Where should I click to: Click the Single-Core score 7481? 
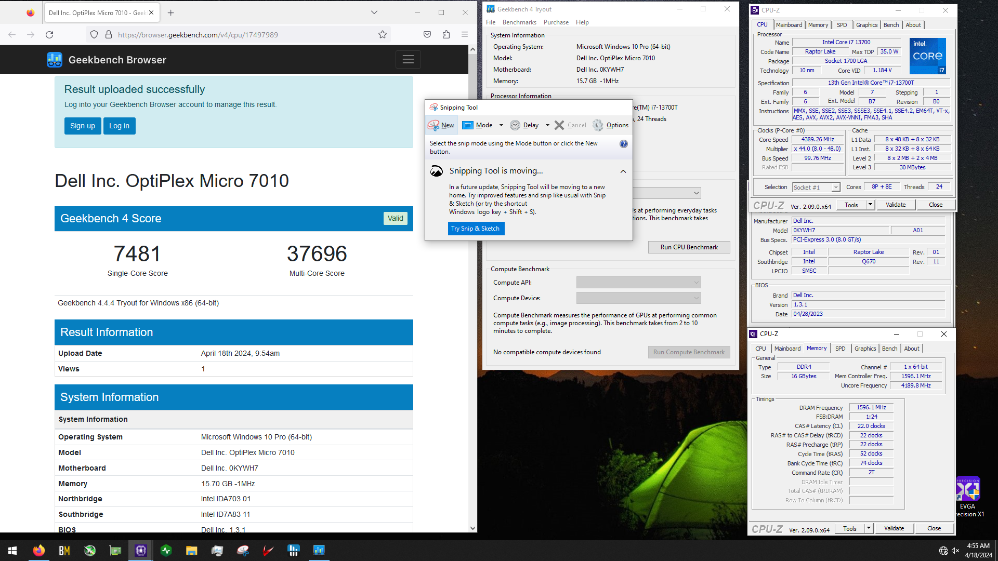click(x=137, y=253)
